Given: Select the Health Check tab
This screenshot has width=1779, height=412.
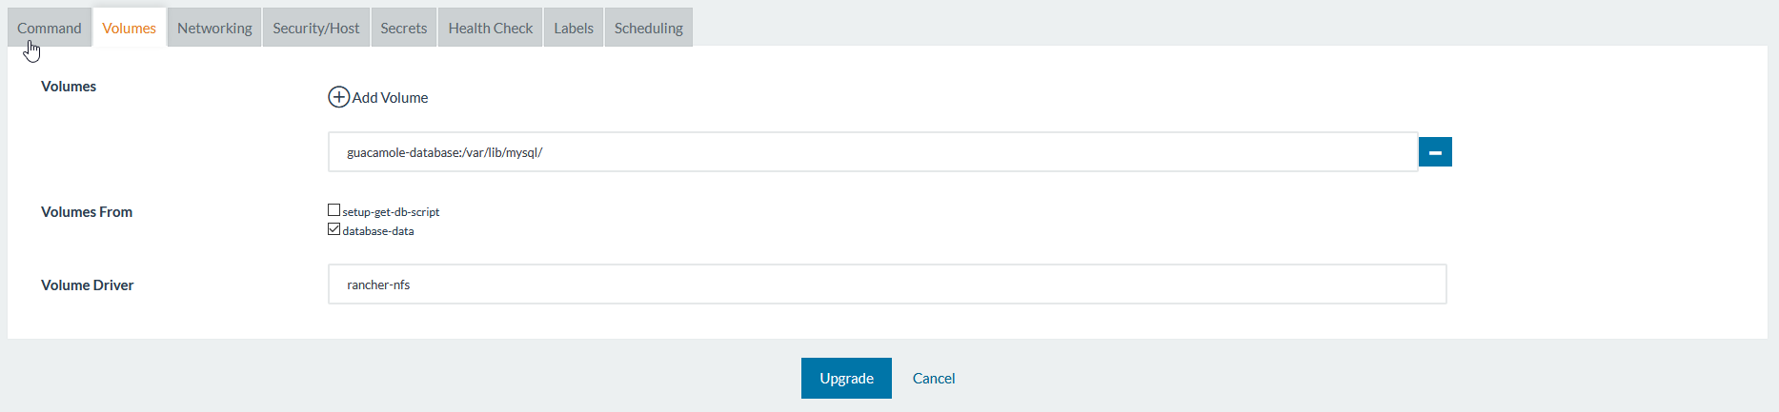Looking at the screenshot, I should 491,28.
